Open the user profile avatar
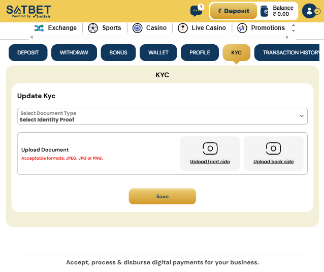The height and width of the screenshot is (272, 324). (309, 11)
